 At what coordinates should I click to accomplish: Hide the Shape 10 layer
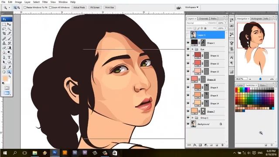188,79
